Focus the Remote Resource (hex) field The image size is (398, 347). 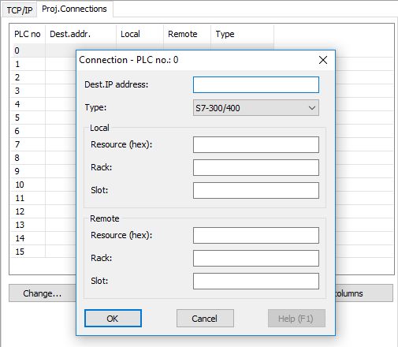pyautogui.click(x=256, y=235)
